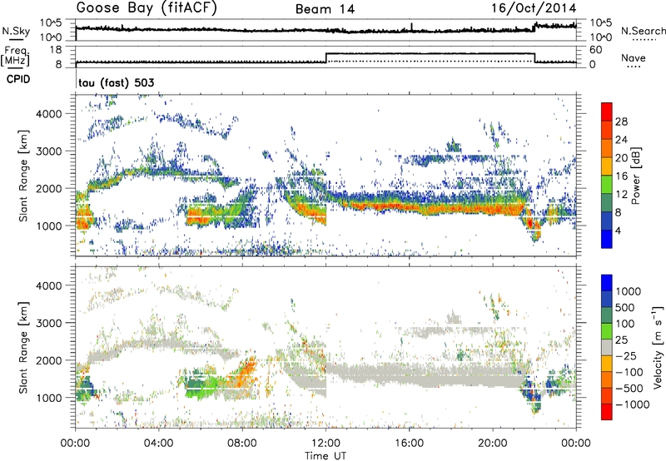Click the noise spike near 16:00 in the N.Sky panel
Image resolution: width=666 pixels, height=461 pixels.
pyautogui.click(x=411, y=27)
